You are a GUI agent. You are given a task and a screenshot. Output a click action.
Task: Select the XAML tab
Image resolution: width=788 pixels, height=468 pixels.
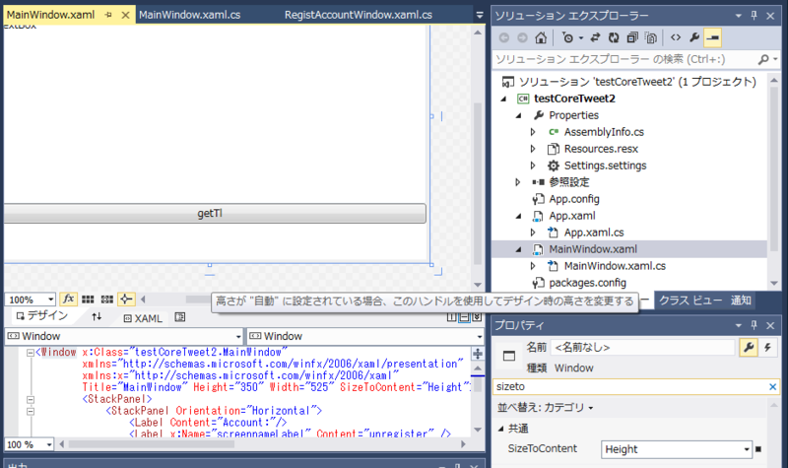point(143,318)
